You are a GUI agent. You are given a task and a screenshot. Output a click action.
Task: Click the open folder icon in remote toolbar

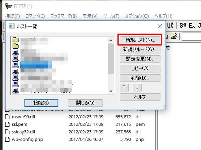click(174, 36)
